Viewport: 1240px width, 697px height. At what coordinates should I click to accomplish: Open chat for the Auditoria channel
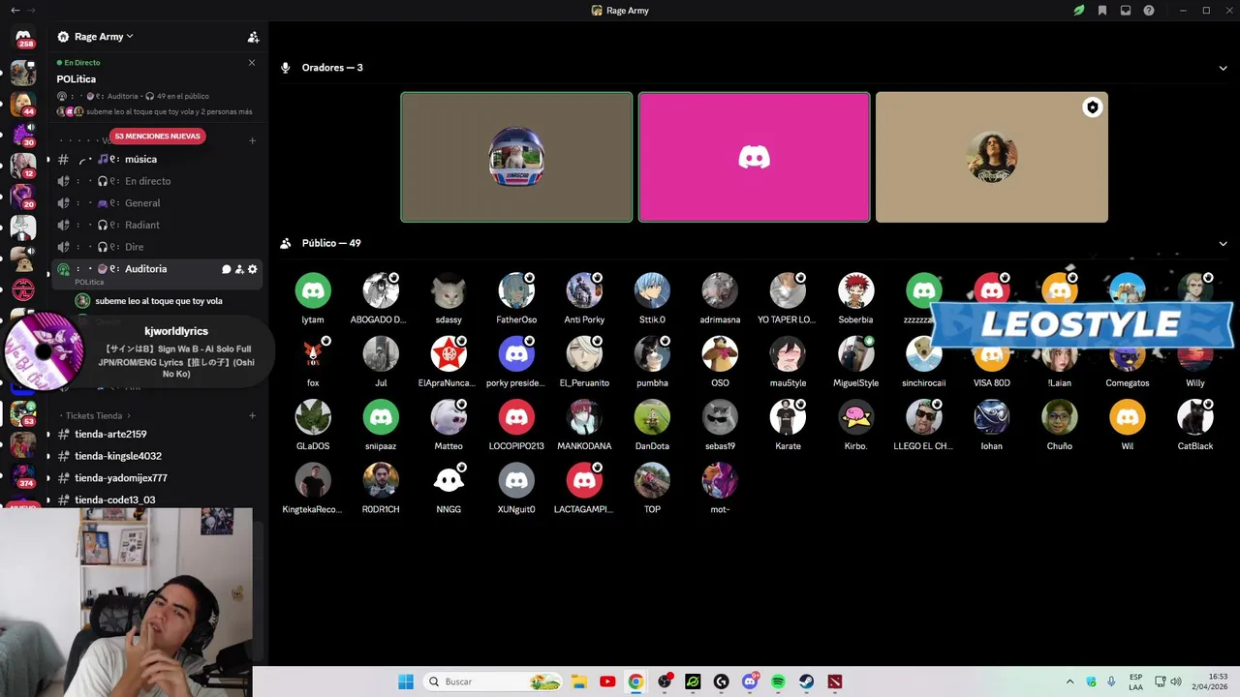pyautogui.click(x=226, y=269)
